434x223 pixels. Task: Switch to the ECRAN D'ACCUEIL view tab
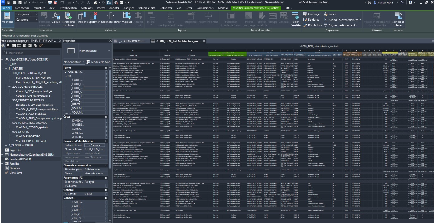point(132,41)
